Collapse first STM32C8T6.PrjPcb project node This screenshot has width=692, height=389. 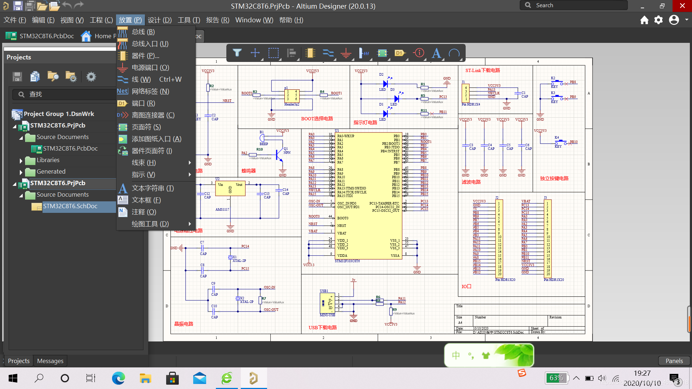tap(15, 126)
